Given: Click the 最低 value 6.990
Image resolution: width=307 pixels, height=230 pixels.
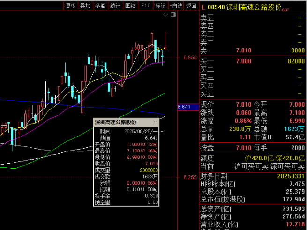Looking at the screenshot, I should pos(297,121).
